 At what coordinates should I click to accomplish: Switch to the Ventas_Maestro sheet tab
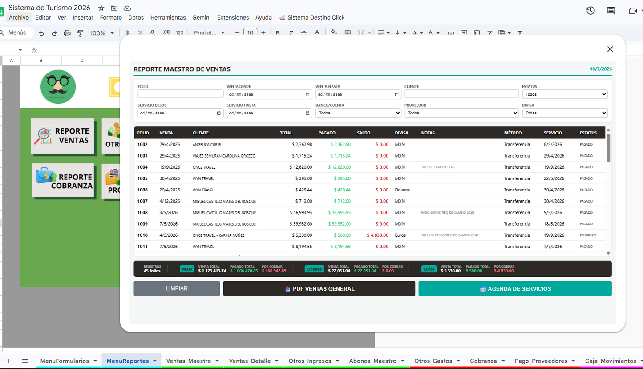[x=188, y=361]
